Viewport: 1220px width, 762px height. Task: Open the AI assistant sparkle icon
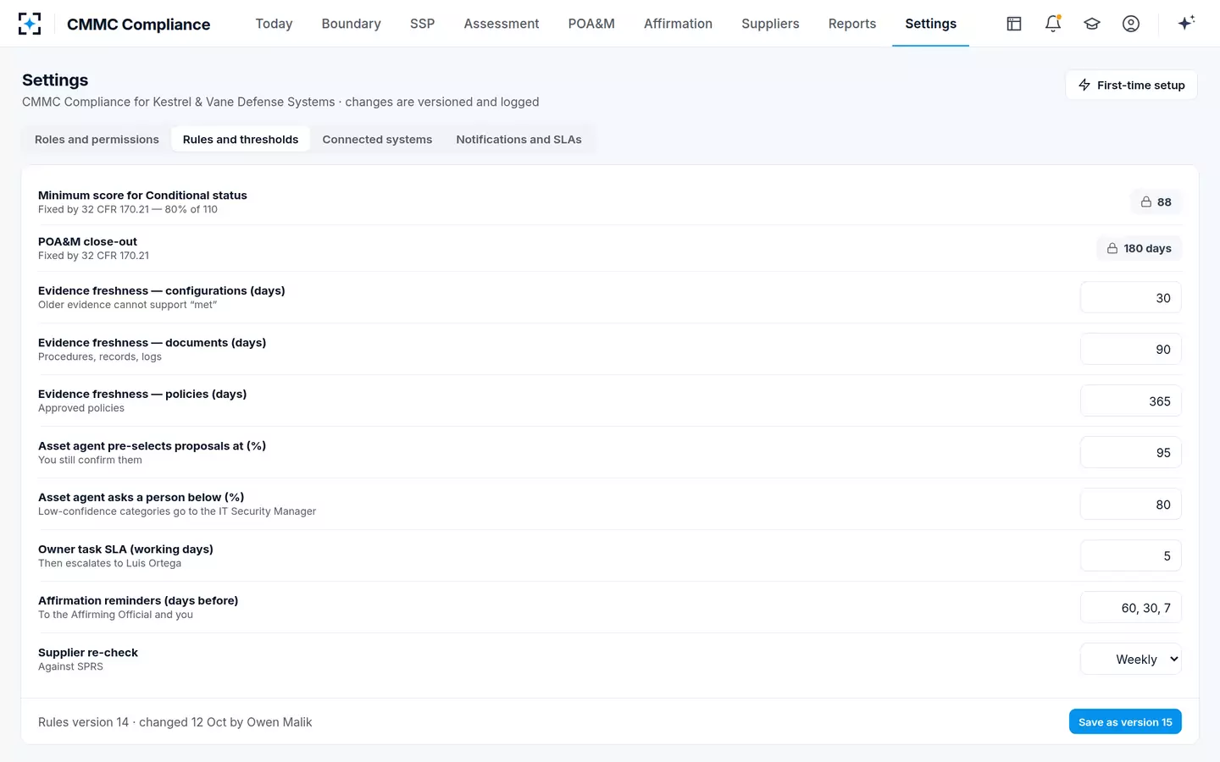click(1186, 23)
